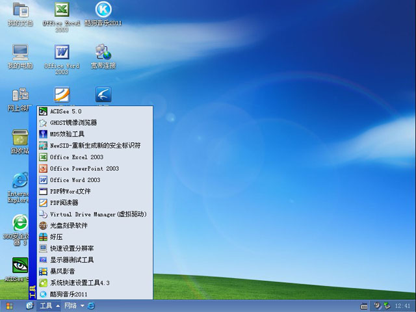The height and width of the screenshot is (312, 416).
Task: Collapse the 工具 toolbar menu on the taskbar
Action: click(57, 305)
